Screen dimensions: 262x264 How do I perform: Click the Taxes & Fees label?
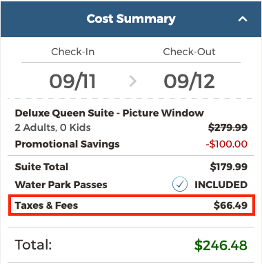pos(46,205)
